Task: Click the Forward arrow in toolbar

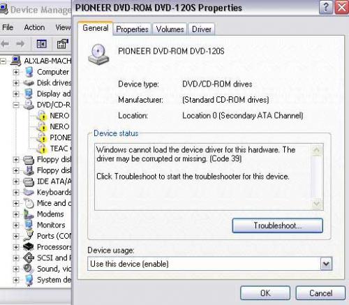Action: pyautogui.click(x=20, y=43)
